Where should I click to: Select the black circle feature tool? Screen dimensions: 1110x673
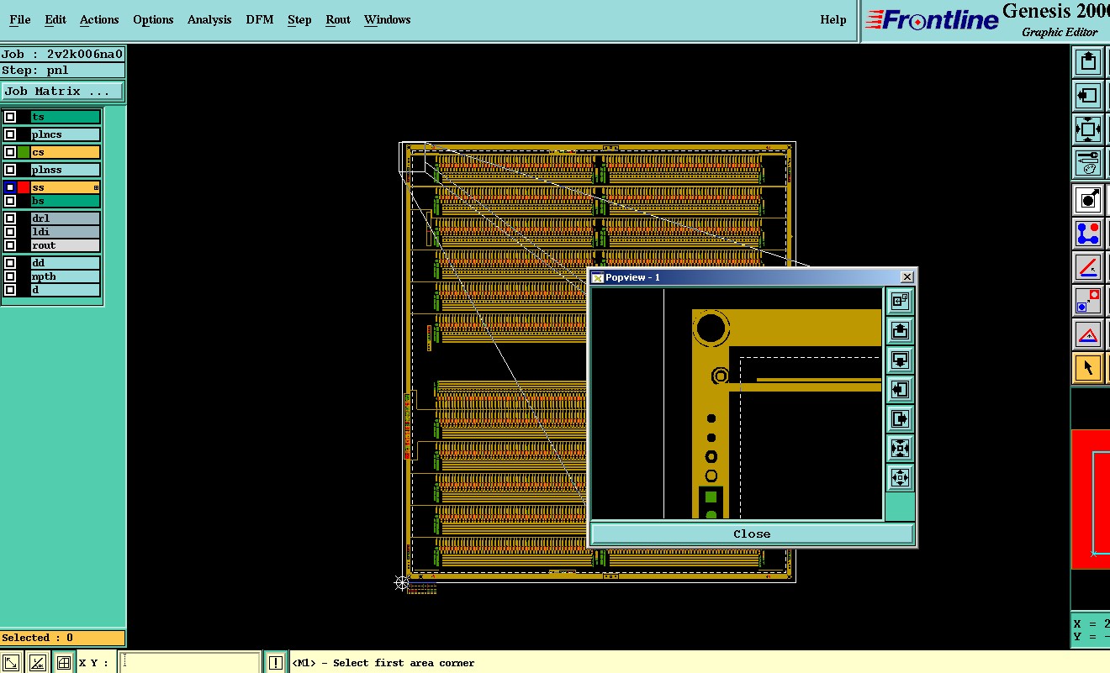click(x=1089, y=200)
